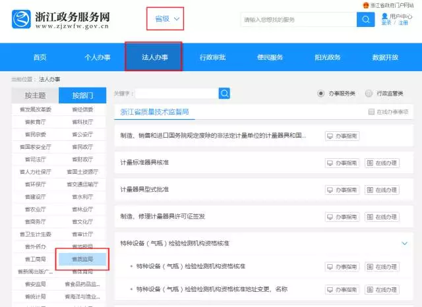Screen dimensions: 422x307
Task: Click the 登录 login link
Action: 386,22
